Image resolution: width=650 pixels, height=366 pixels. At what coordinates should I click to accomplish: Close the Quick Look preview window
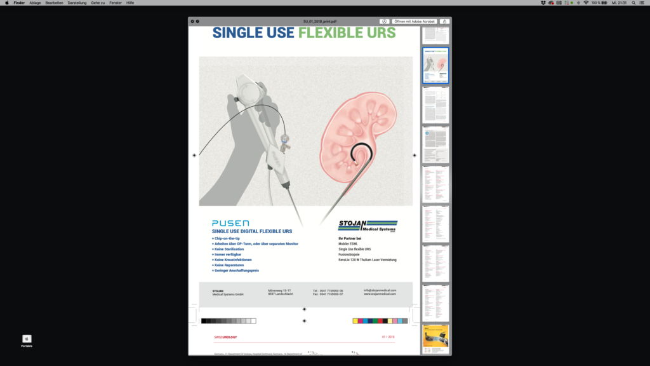(192, 21)
